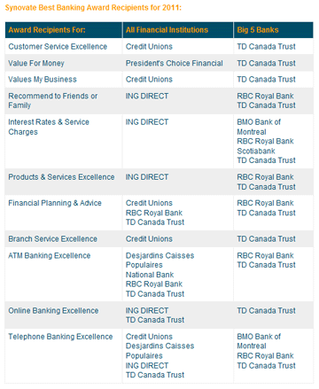Click 'Online Banking Excellence' category label
319x389 pixels.
pos(53,311)
